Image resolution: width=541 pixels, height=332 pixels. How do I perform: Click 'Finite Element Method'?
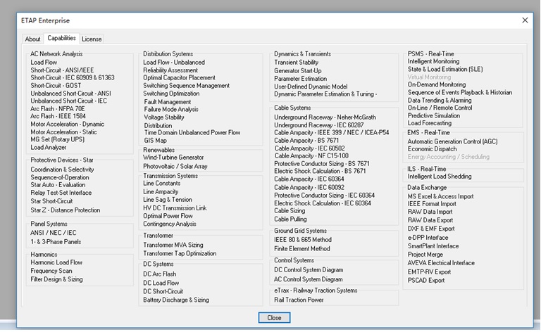(302, 249)
